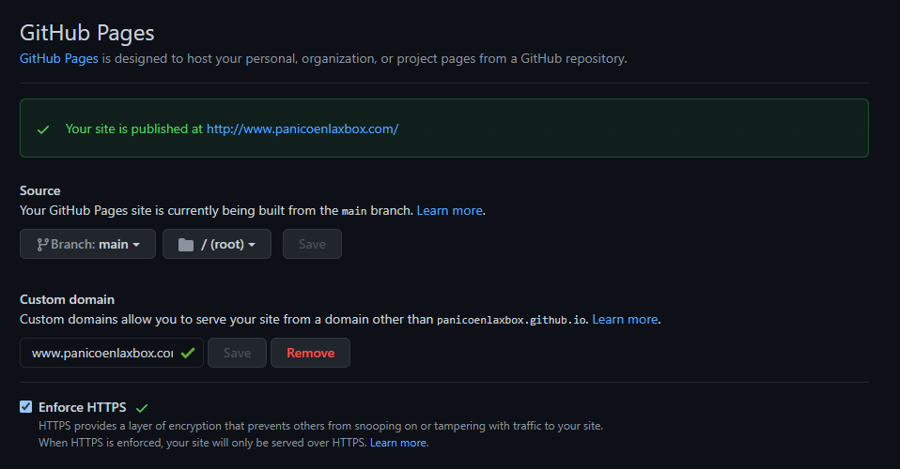Focus the custom domain input field
Image resolution: width=900 pixels, height=469 pixels.
[112, 353]
